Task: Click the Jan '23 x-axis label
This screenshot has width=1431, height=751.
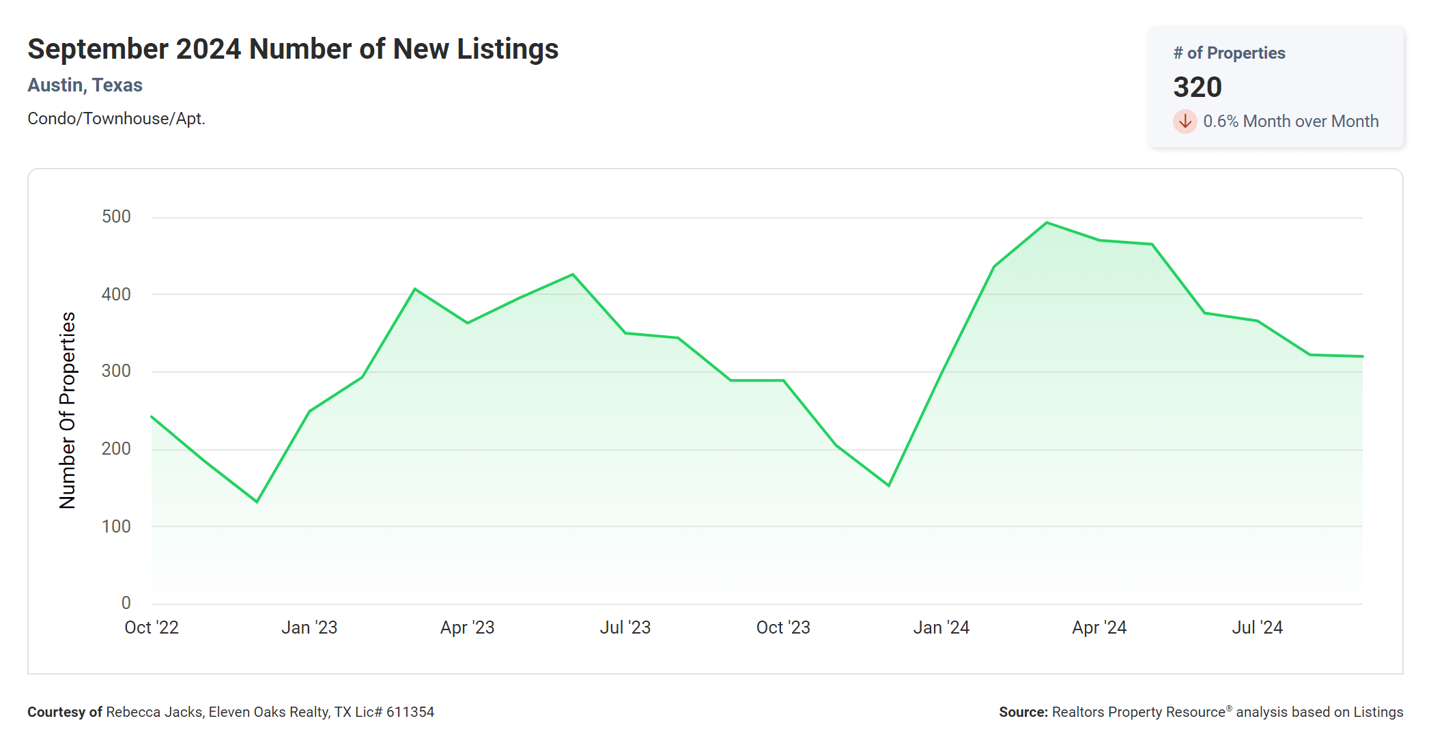Action: tap(309, 627)
